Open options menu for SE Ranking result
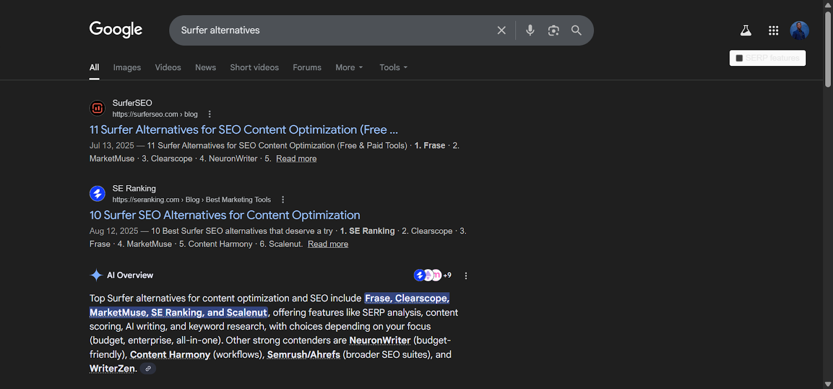The width and height of the screenshot is (833, 389). 283,200
